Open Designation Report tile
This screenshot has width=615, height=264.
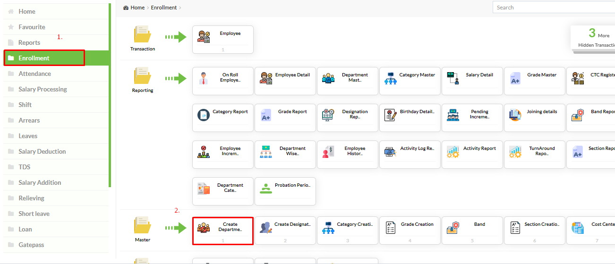pos(348,118)
